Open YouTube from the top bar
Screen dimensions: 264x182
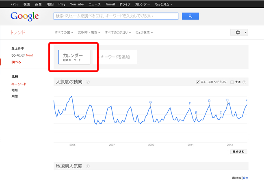click(76, 4)
